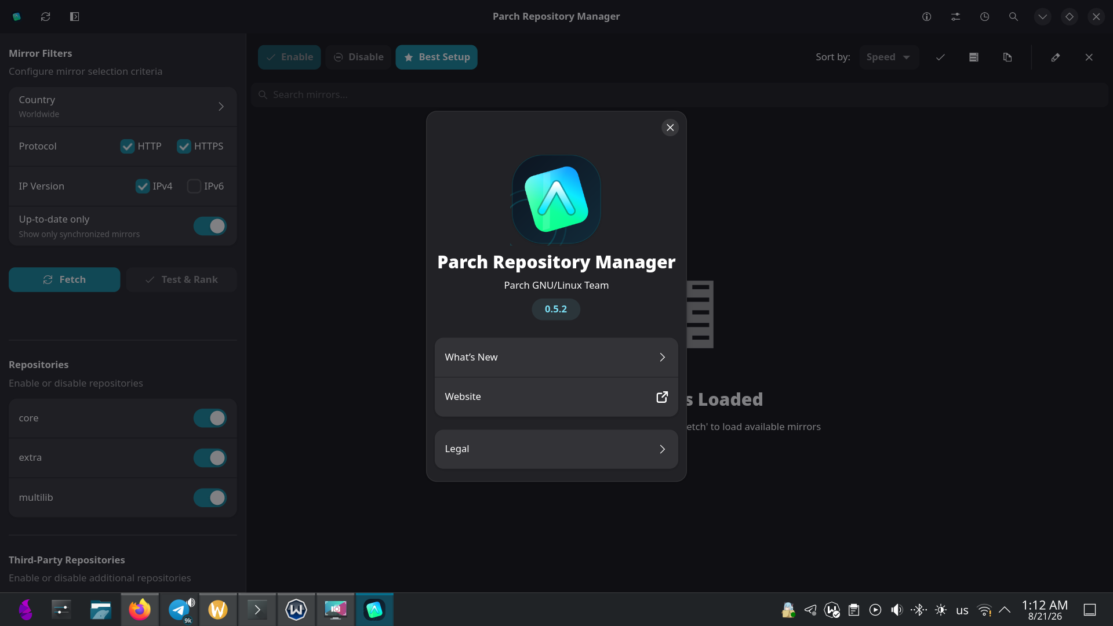Click the copy documents icon in toolbar
Image resolution: width=1113 pixels, height=626 pixels.
point(1007,57)
